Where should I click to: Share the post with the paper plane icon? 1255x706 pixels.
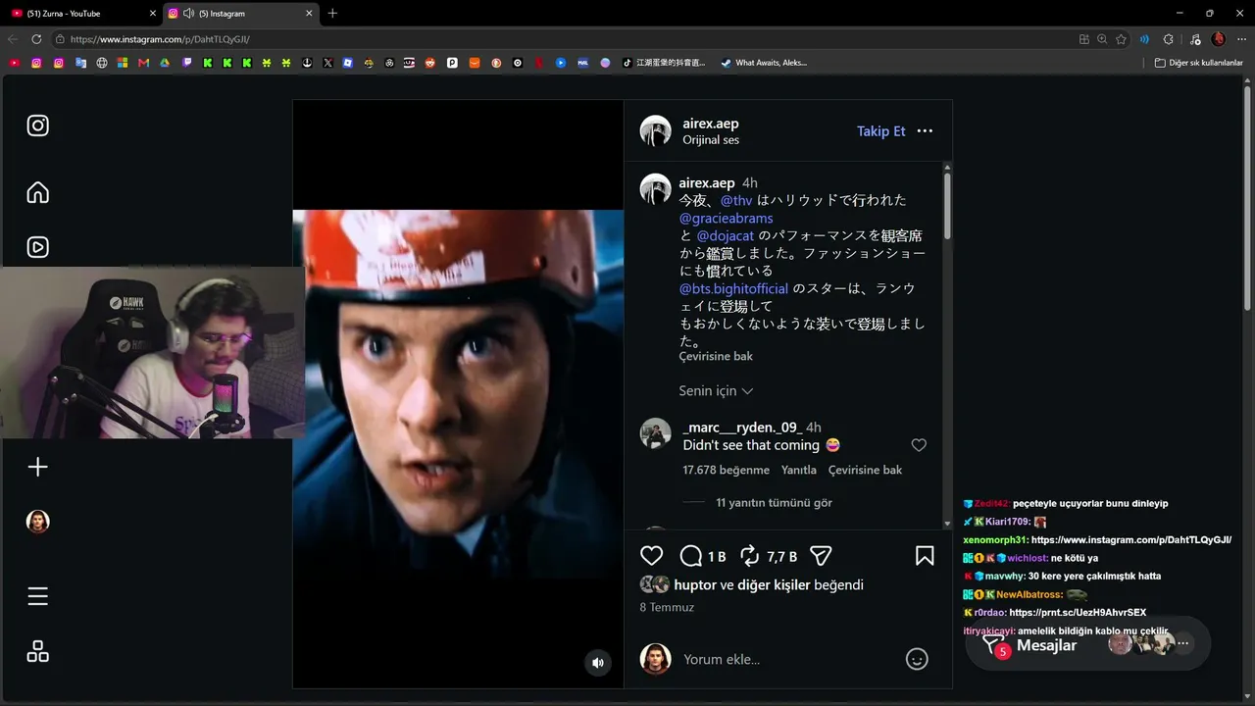tap(822, 556)
